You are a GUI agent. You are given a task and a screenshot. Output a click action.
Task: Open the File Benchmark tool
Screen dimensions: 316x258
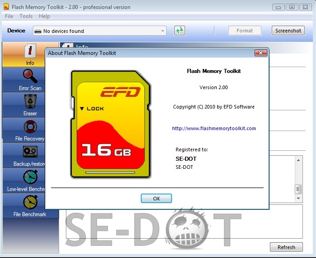click(30, 206)
